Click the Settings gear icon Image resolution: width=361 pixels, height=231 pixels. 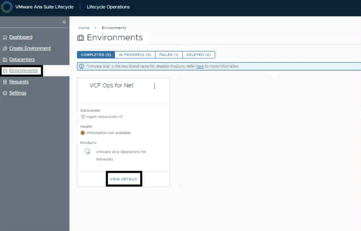click(x=5, y=93)
